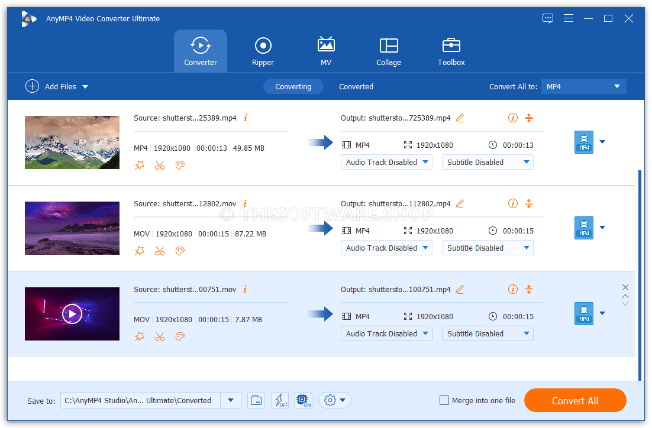Open subtitle dropdown for 100751.mp4
Image resolution: width=652 pixels, height=428 pixels.
[488, 333]
